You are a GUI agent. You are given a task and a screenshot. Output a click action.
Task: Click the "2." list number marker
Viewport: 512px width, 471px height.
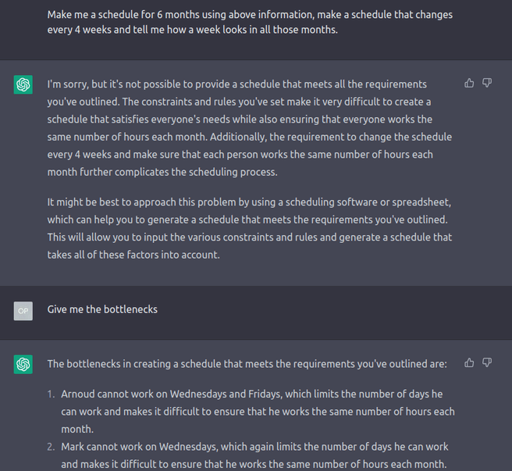tap(51, 447)
